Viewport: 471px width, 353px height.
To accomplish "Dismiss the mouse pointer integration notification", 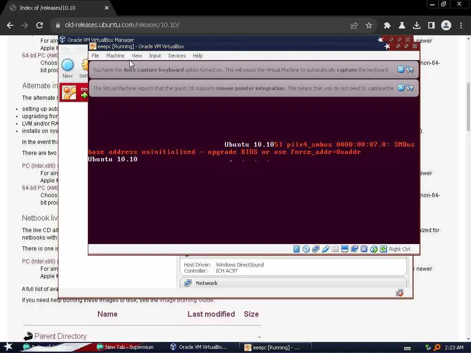I will coord(401,88).
